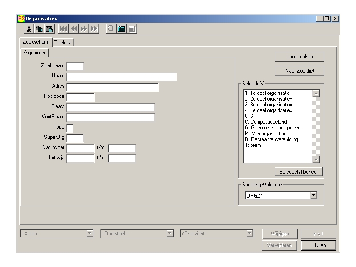The height and width of the screenshot is (267, 356).
Task: Expand the Actie dropdown
Action: [x=89, y=233]
